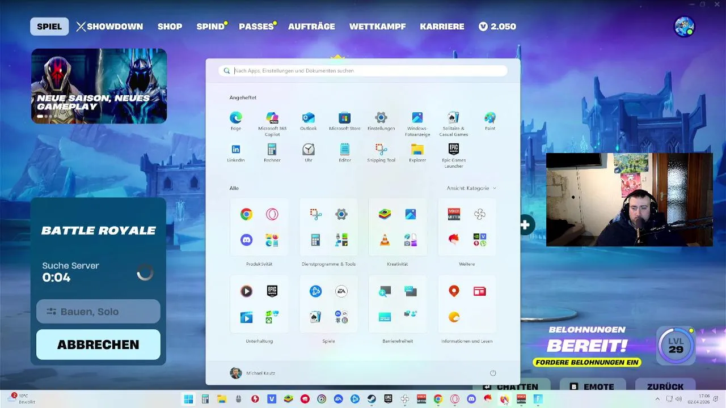This screenshot has width=726, height=408.
Task: Launch the pinned Paint app
Action: click(490, 121)
